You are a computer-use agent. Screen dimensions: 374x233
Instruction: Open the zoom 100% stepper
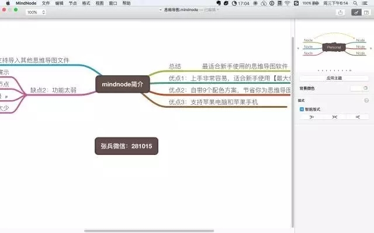point(36,12)
